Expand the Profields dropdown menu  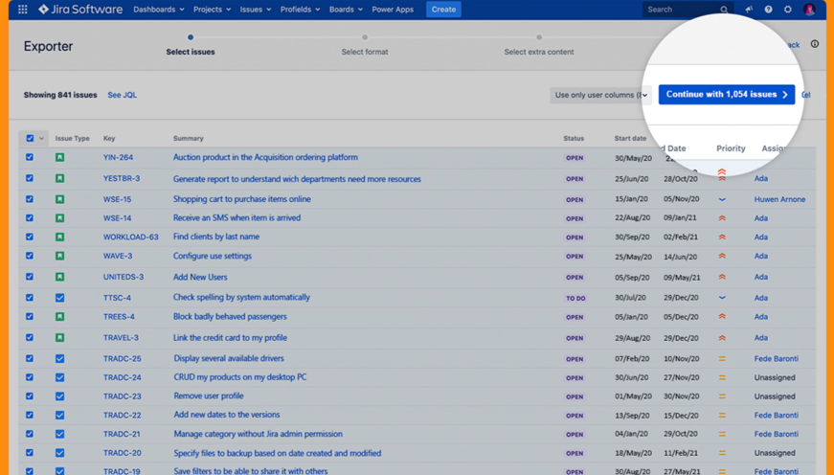click(x=300, y=10)
